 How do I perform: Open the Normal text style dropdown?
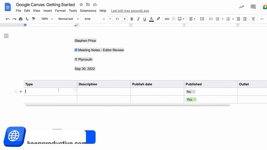68,19
